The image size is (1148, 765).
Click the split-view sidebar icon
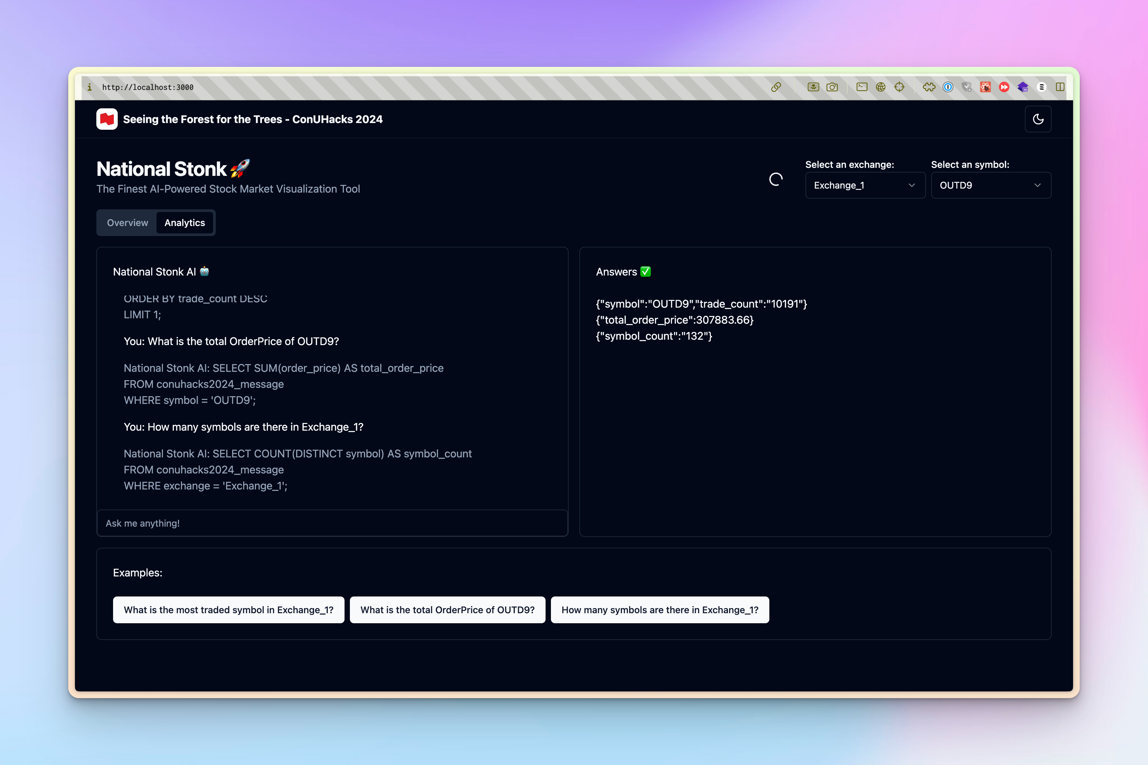coord(1060,87)
